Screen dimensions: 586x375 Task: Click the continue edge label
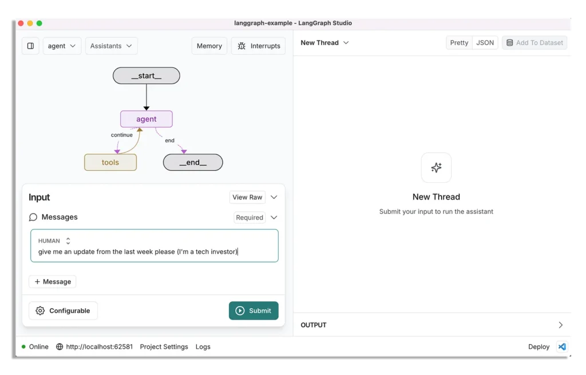pos(121,135)
